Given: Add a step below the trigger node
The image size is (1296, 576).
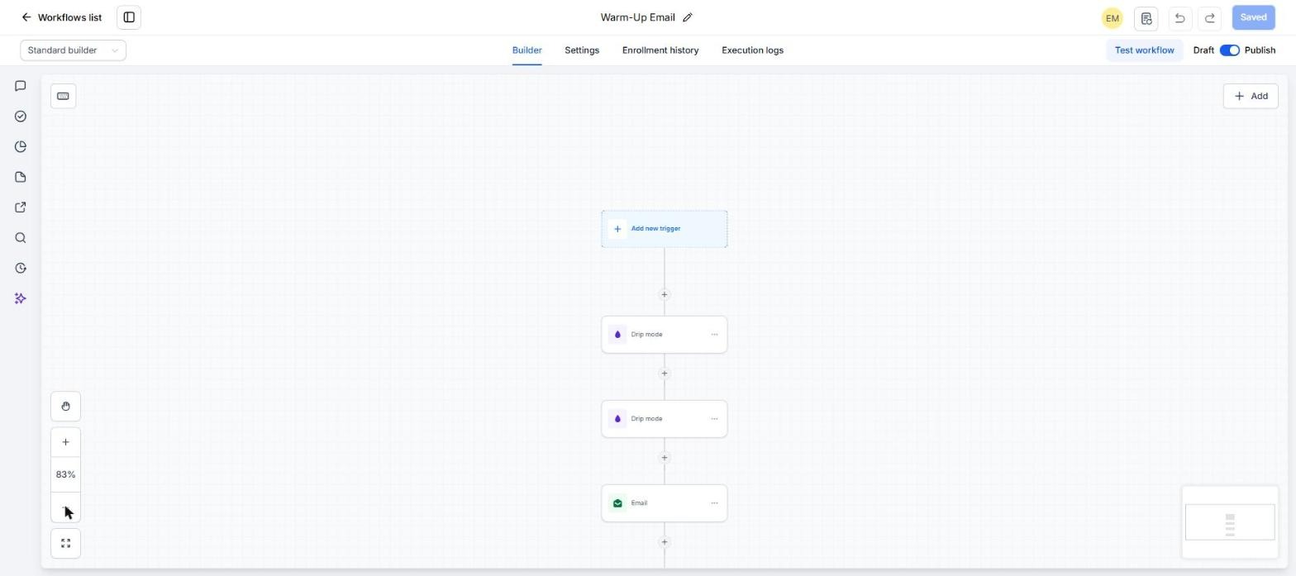Looking at the screenshot, I should (x=664, y=294).
